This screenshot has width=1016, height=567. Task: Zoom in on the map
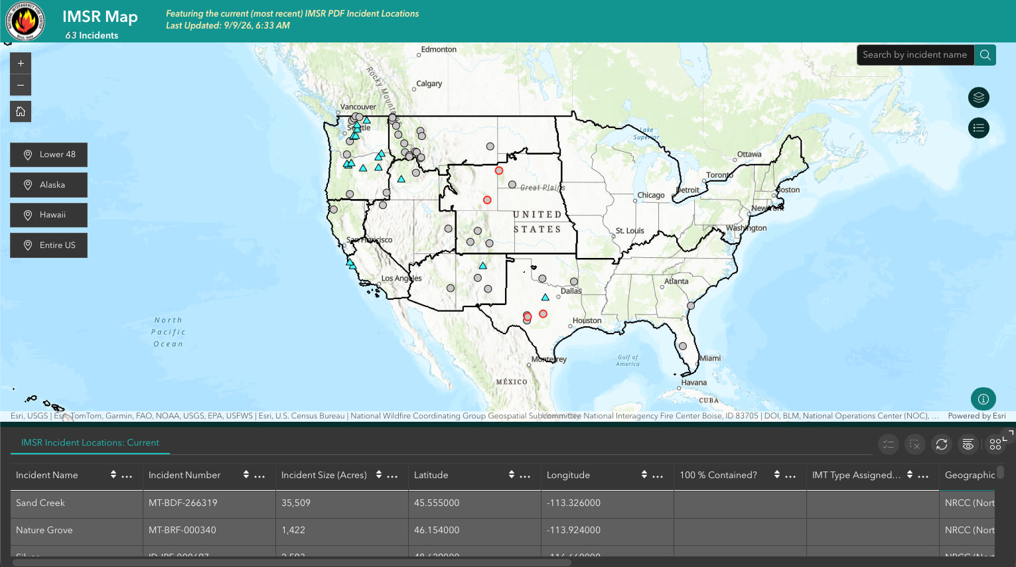21,63
